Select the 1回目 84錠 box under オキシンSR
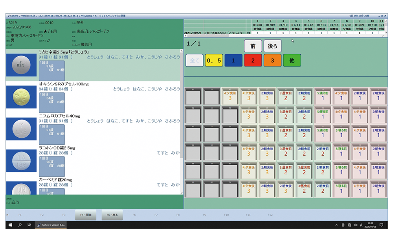The image size is (393, 236). (52, 102)
